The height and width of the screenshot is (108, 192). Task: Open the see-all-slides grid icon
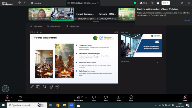click(38, 87)
